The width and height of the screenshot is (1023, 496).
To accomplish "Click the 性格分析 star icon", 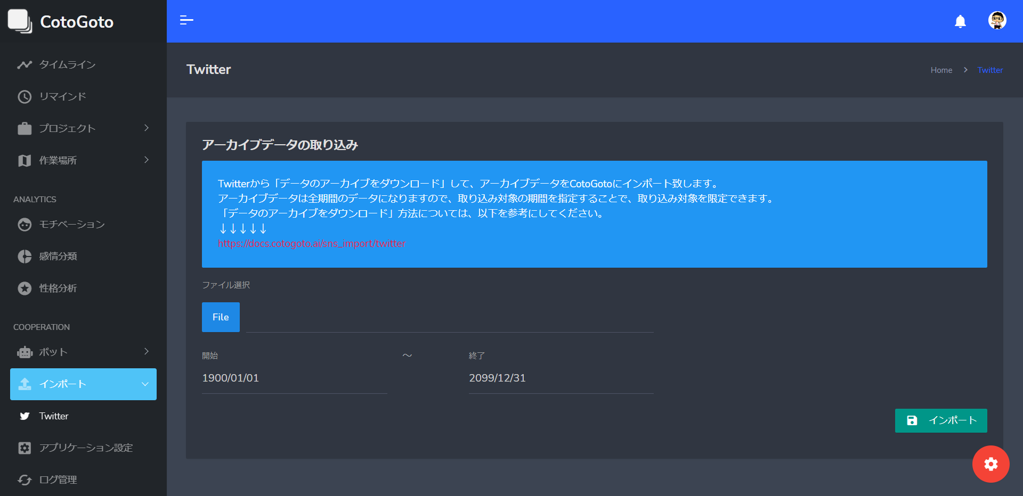I will pyautogui.click(x=25, y=288).
